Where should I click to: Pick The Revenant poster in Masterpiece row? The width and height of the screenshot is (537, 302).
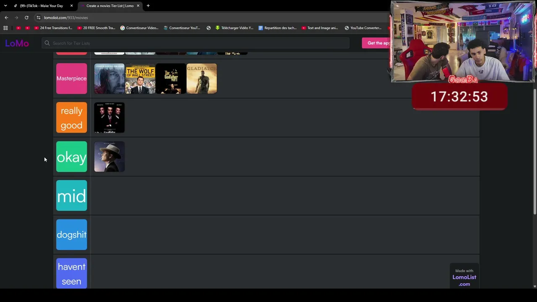click(109, 78)
